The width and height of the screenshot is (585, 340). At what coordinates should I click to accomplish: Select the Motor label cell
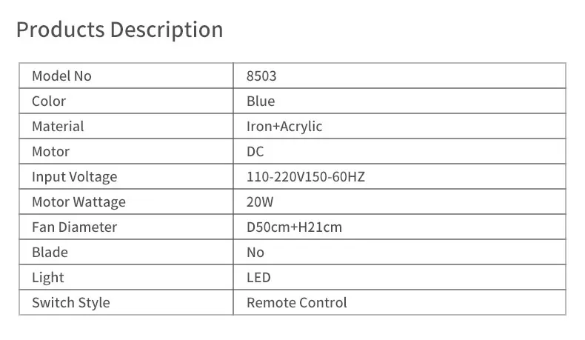click(50, 152)
